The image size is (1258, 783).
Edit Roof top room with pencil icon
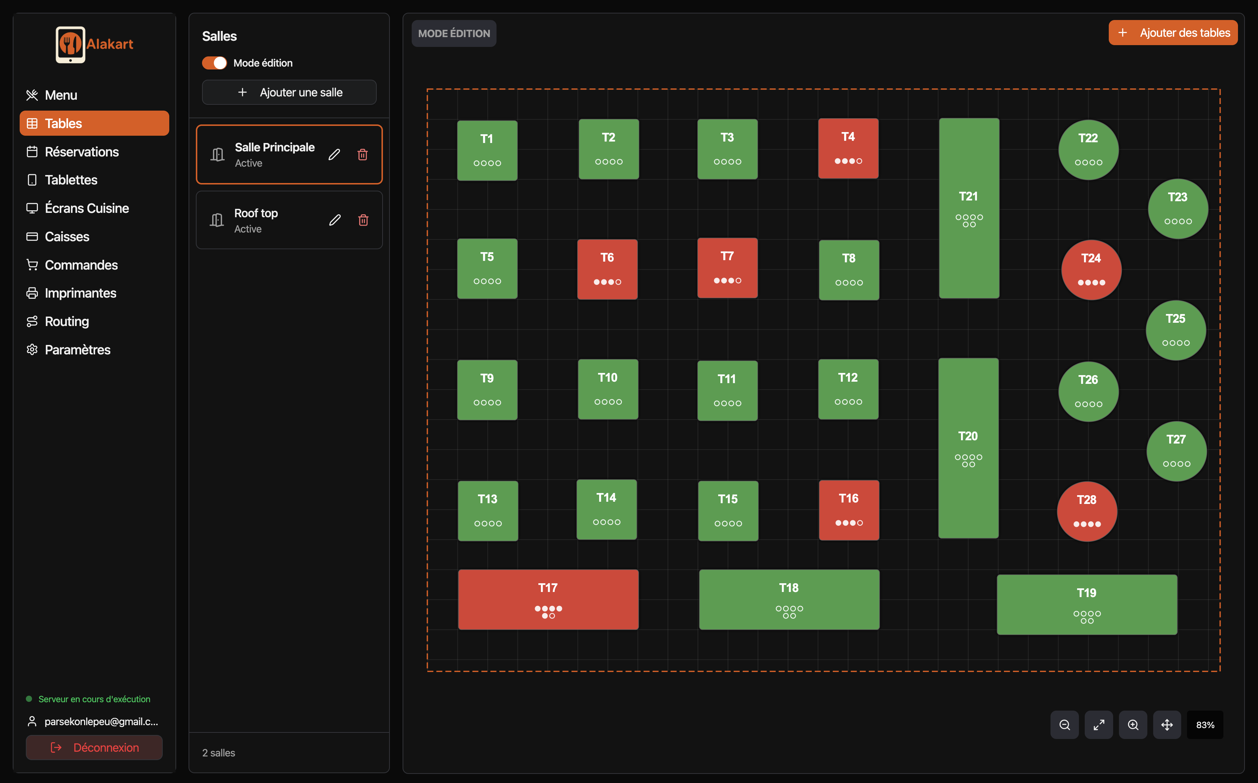click(x=335, y=220)
